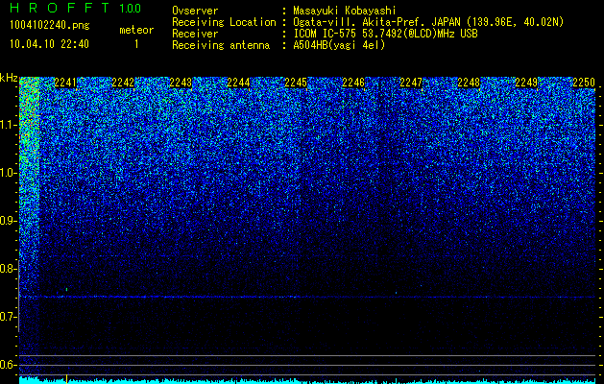The image size is (604, 384).
Task: Select antenna value A504HB(yagi 4el)
Action: (x=339, y=45)
